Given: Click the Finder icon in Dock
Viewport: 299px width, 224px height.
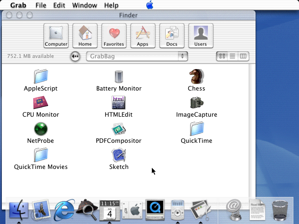Looking at the screenshot, I should click(19, 209).
